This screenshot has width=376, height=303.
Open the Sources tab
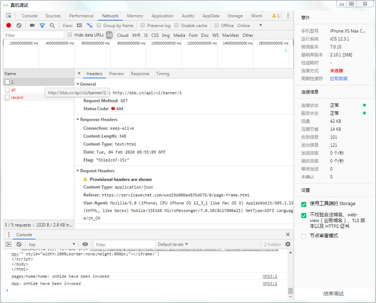(x=53, y=16)
